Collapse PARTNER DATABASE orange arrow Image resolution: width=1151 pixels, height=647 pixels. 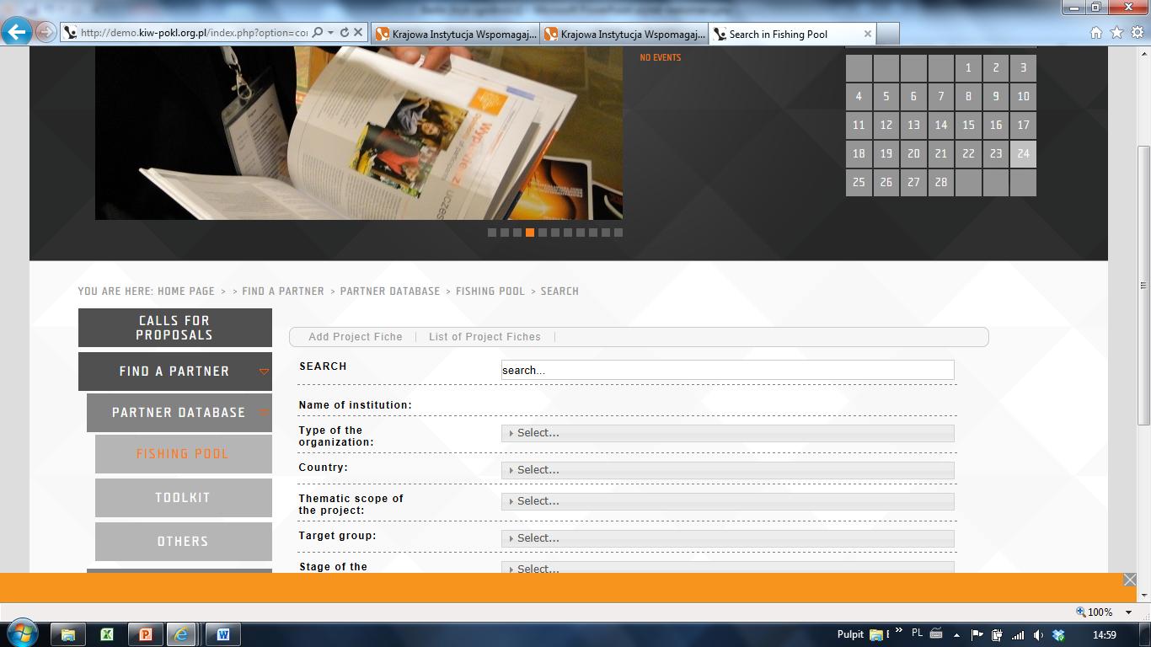[x=264, y=413]
